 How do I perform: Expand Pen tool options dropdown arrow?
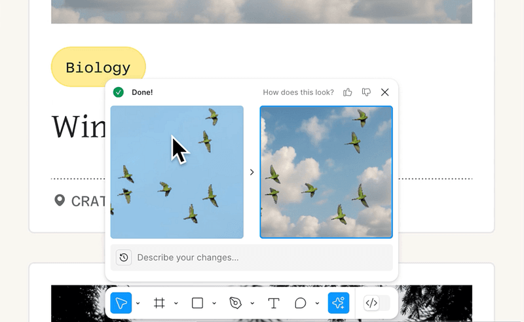pos(252,303)
